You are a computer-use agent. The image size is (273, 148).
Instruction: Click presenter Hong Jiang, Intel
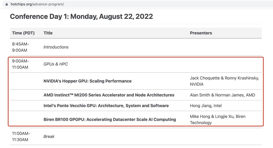(x=206, y=106)
